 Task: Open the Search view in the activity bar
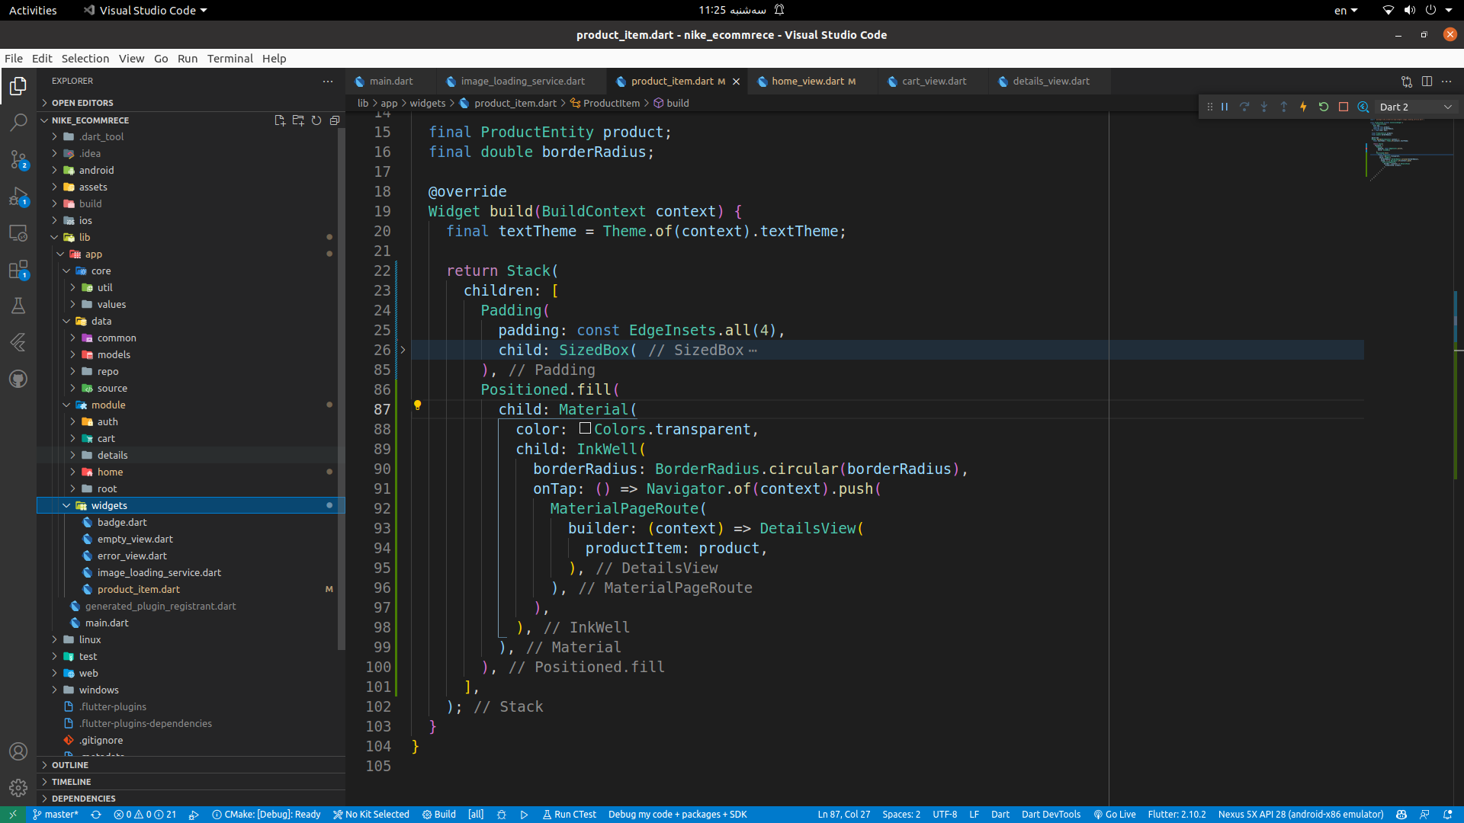pyautogui.click(x=18, y=123)
